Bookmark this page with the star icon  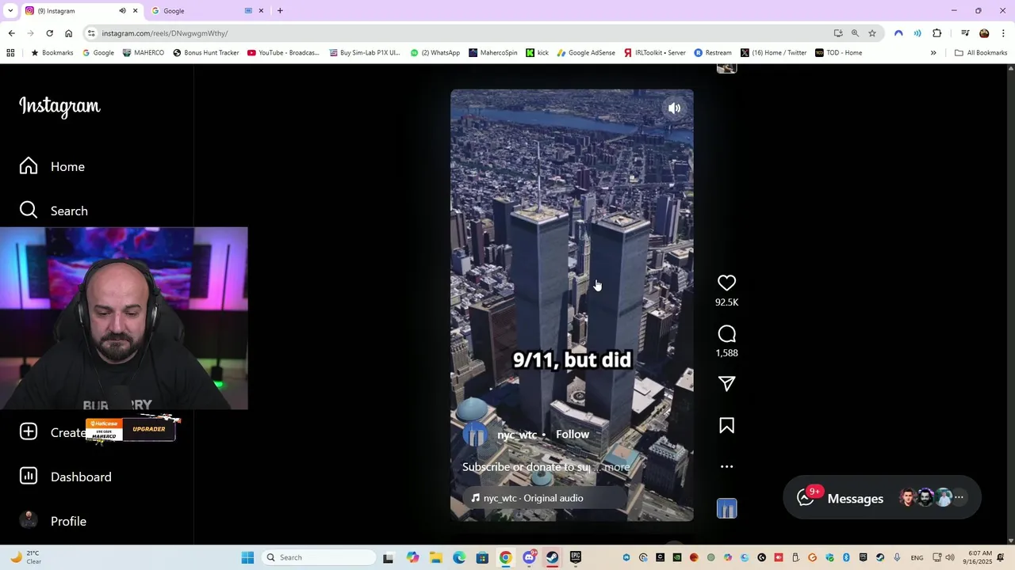tap(872, 33)
